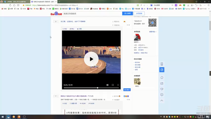The height and width of the screenshot is (119, 211).
Task: Open 查看详情>> in 本吧信息 panel
Action: pyautogui.click(x=153, y=32)
